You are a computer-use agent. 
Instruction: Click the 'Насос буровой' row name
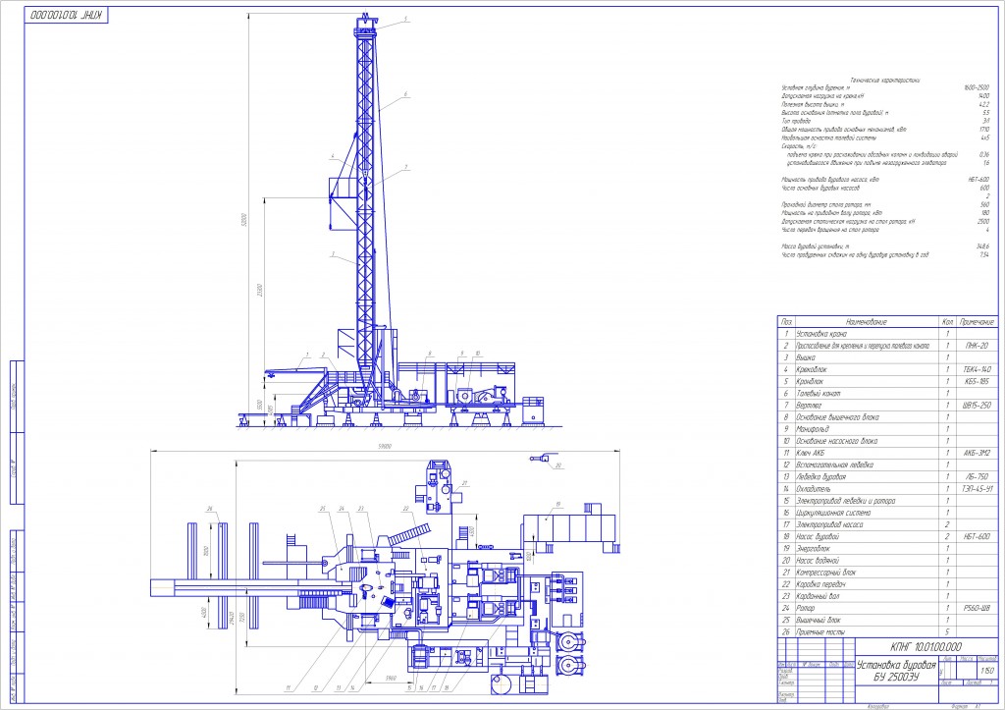[818, 536]
